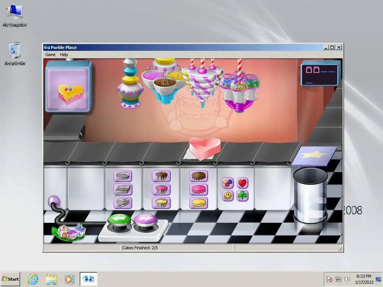The image size is (383, 287).
Task: Click the cake-pan dispenser machine
Action: pos(130,83)
